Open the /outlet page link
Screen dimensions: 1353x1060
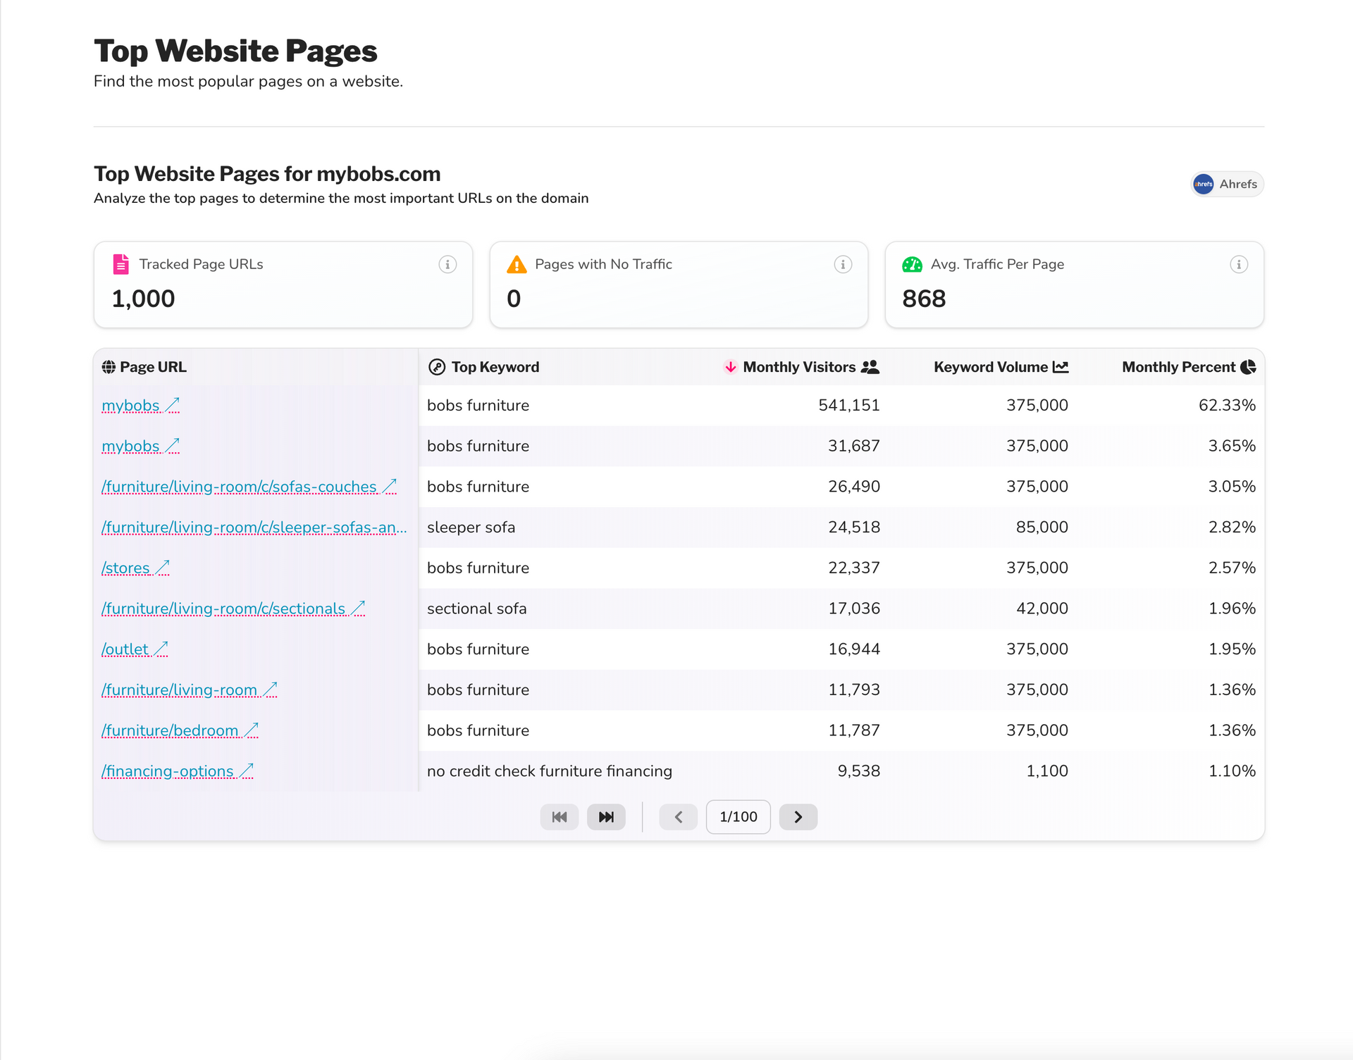(125, 649)
